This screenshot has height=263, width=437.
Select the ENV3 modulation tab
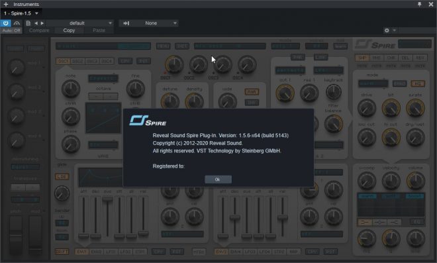click(x=221, y=252)
